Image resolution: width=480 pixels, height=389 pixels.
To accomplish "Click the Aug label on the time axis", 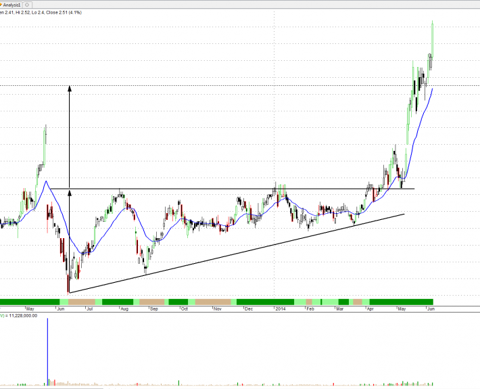I will point(124,308).
